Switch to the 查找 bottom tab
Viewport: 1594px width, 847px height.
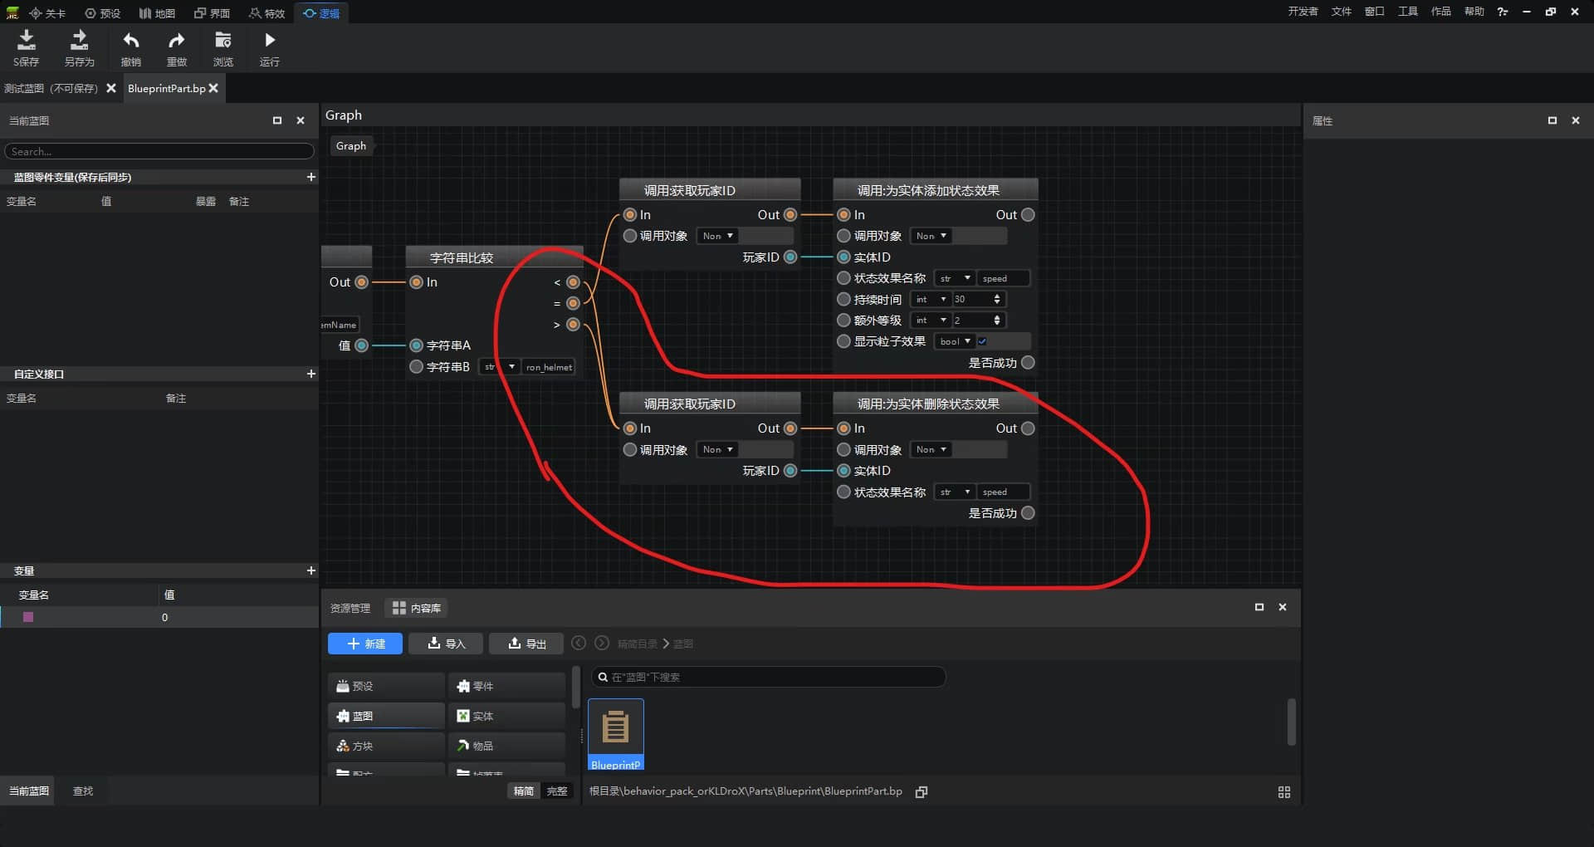pos(83,791)
